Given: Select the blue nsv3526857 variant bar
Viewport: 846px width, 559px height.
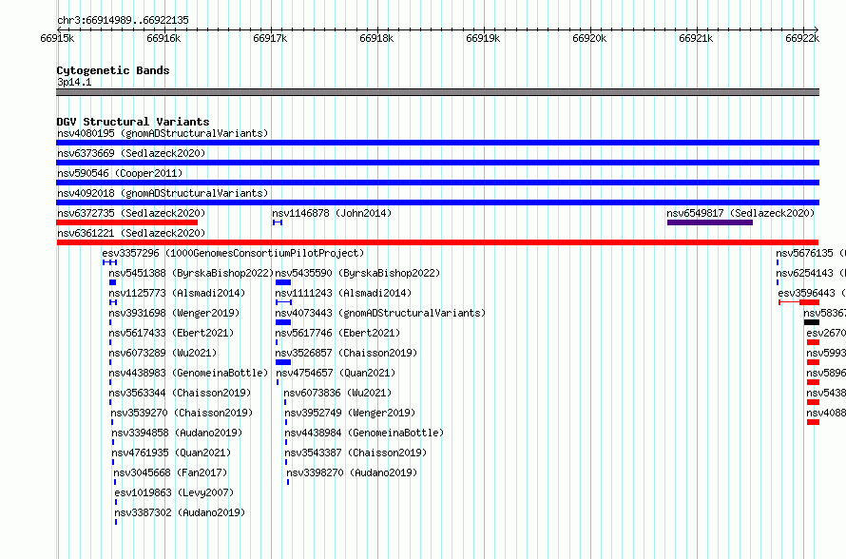Looking at the screenshot, I should tap(283, 362).
